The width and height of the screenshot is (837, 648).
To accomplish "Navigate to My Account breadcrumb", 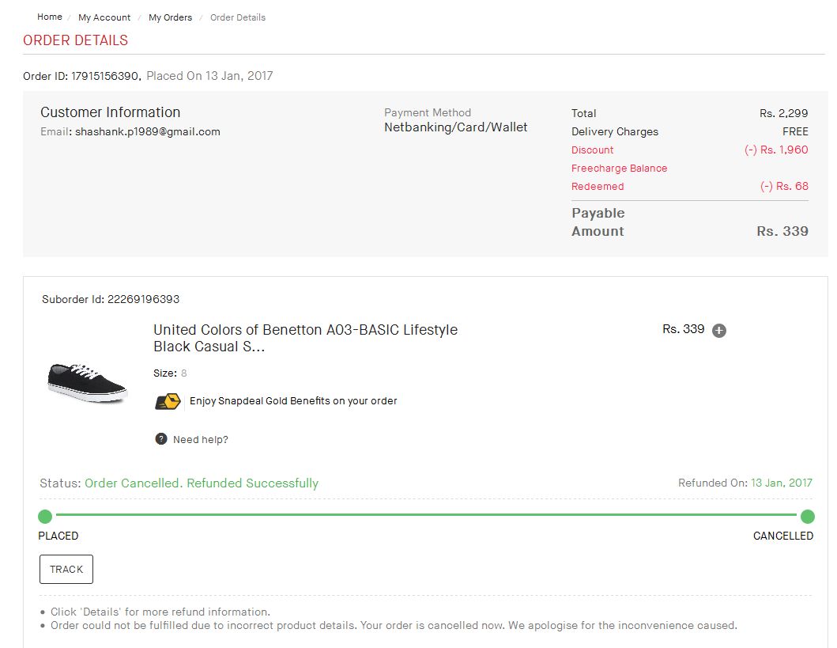I will point(104,17).
